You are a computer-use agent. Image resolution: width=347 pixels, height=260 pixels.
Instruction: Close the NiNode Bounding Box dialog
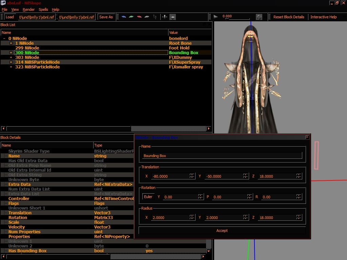coord(307,137)
